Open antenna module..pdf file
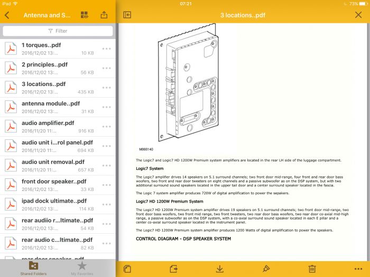The height and width of the screenshot is (277, 370). (x=58, y=107)
